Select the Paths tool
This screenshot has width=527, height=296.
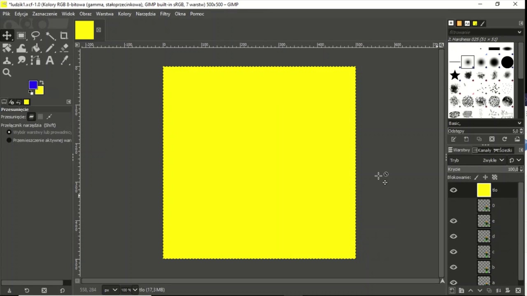pyautogui.click(x=36, y=61)
